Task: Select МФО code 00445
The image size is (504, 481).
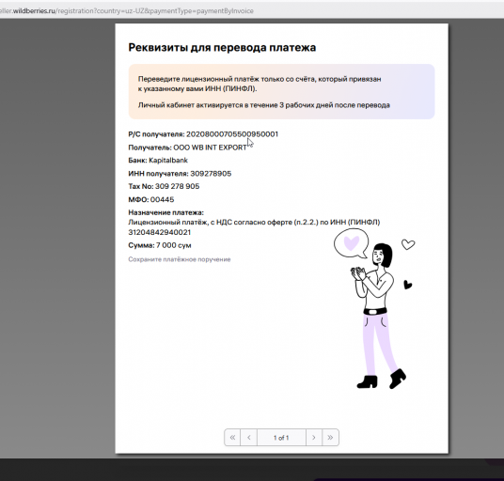Action: [162, 199]
